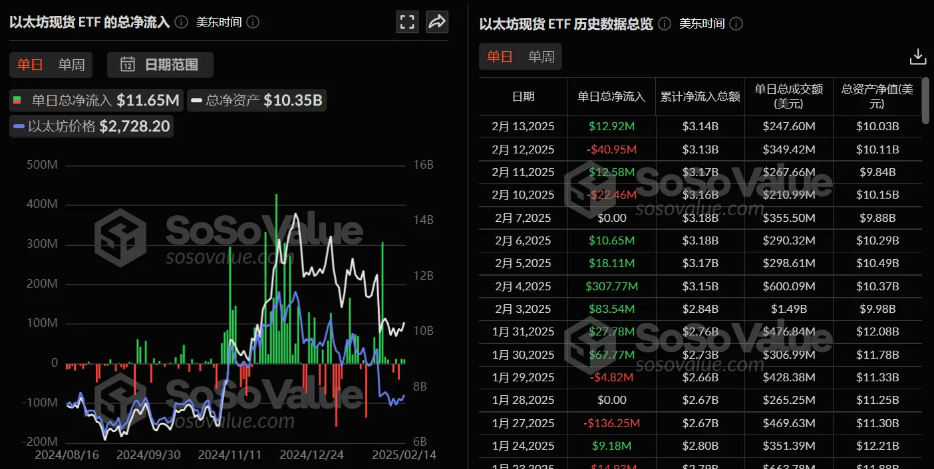Click the 单日总净流入 column header
The image size is (934, 469).
click(611, 97)
